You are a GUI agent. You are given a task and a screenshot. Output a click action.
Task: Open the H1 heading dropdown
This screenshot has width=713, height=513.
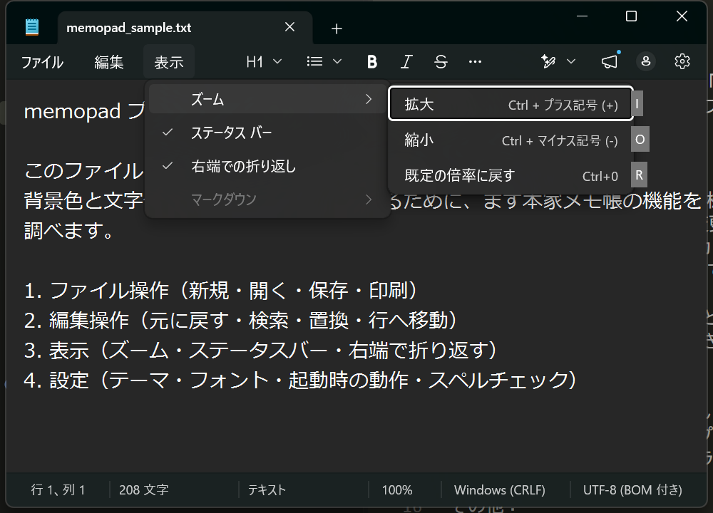pyautogui.click(x=264, y=62)
